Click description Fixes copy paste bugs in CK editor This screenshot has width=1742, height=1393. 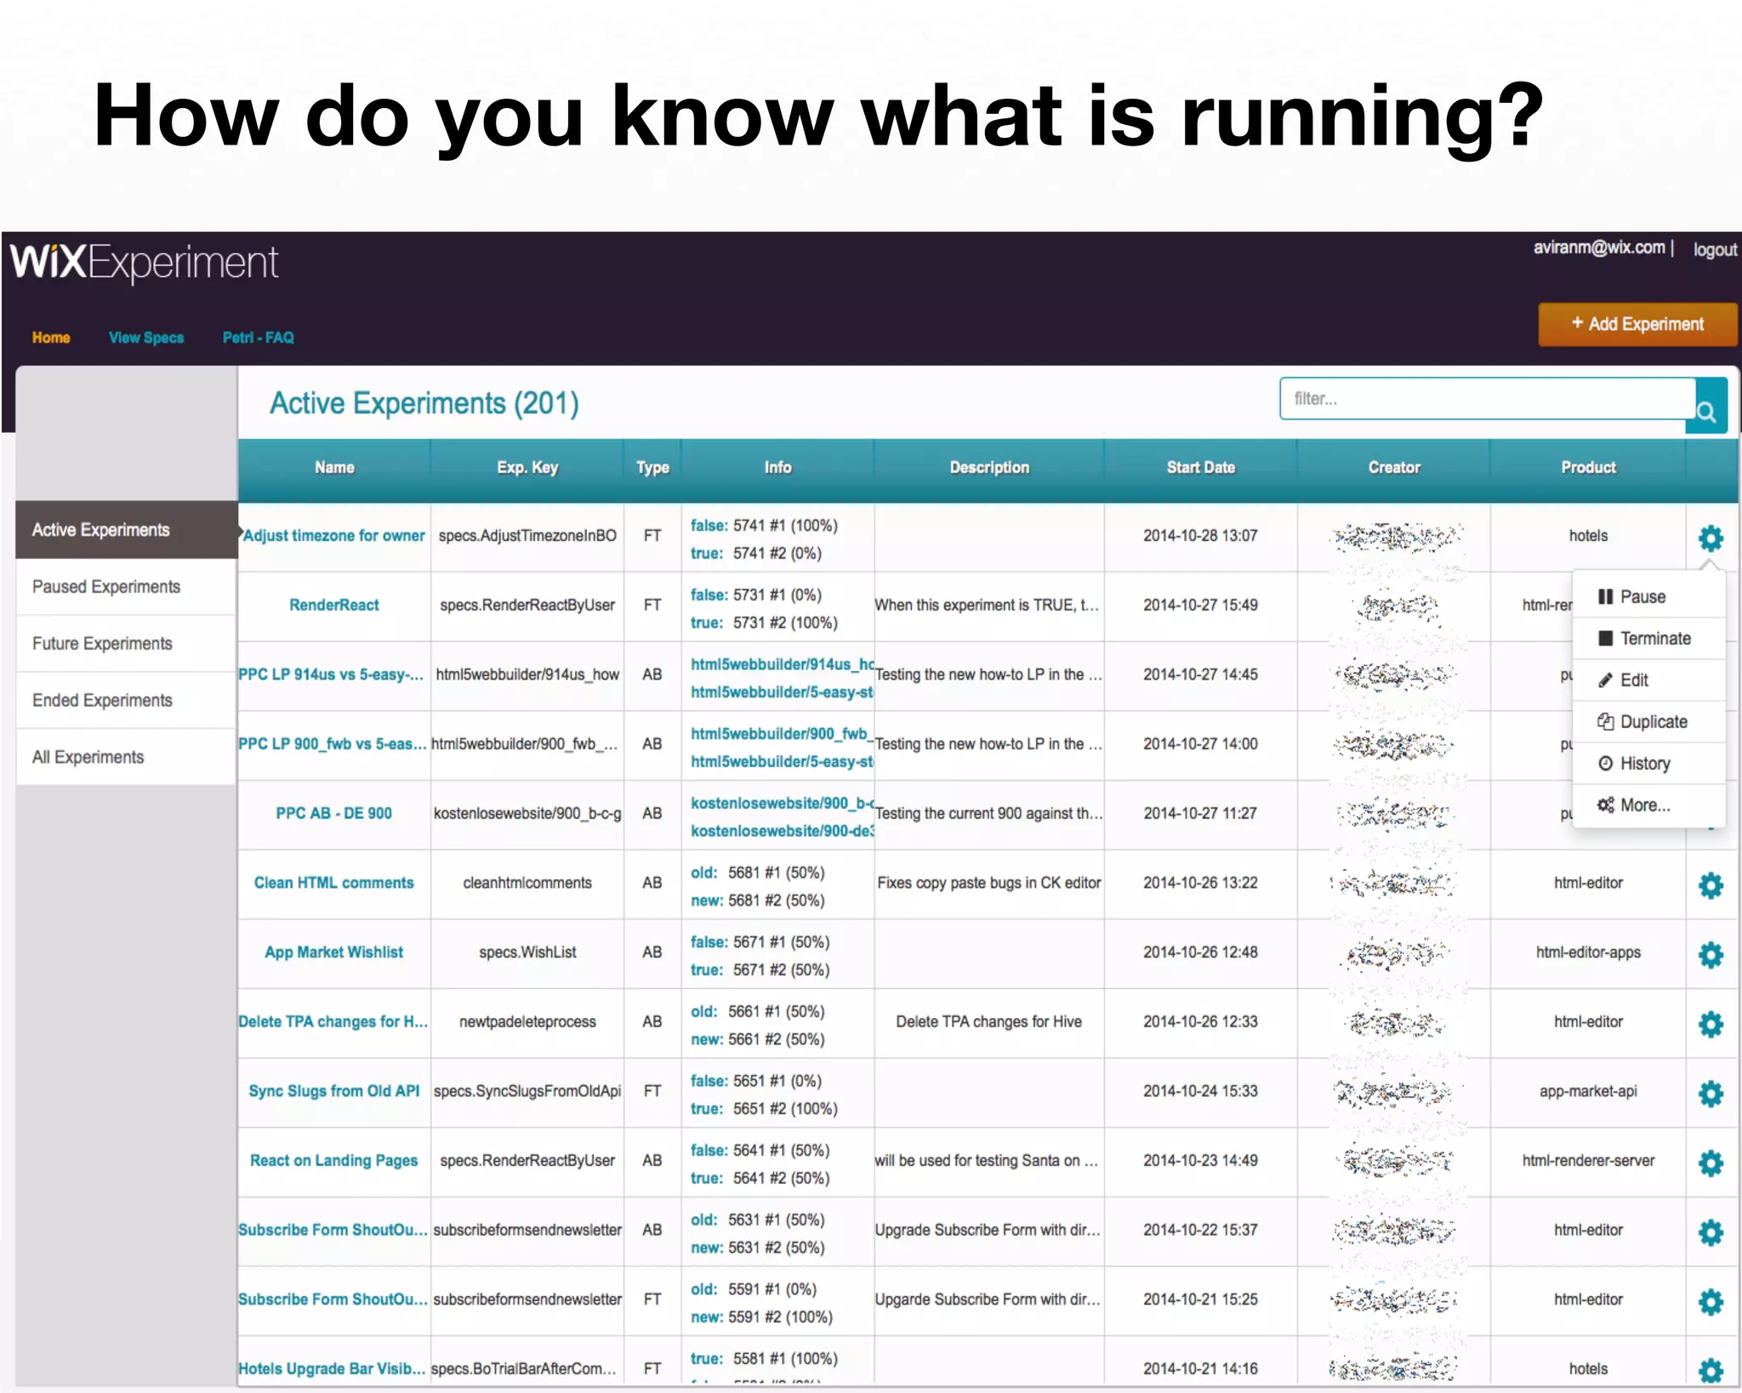(989, 884)
